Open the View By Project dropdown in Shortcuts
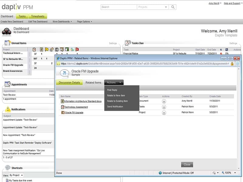Viewport: 243px width, 182px height. coord(16,175)
